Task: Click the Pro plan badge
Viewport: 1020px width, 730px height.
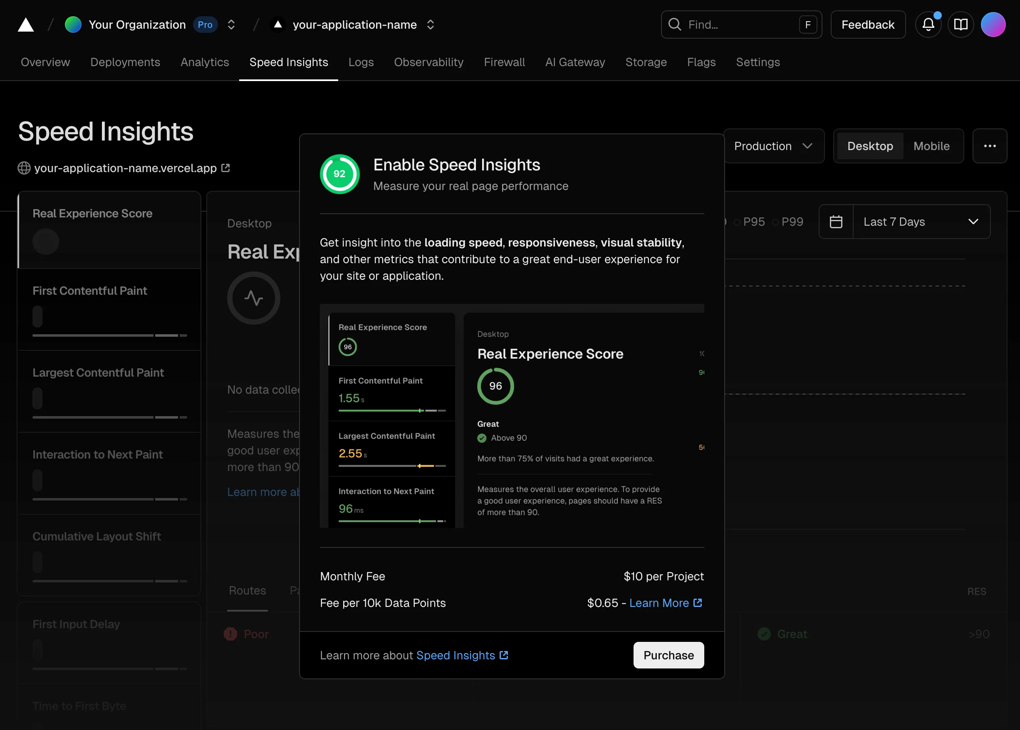Action: (205, 25)
